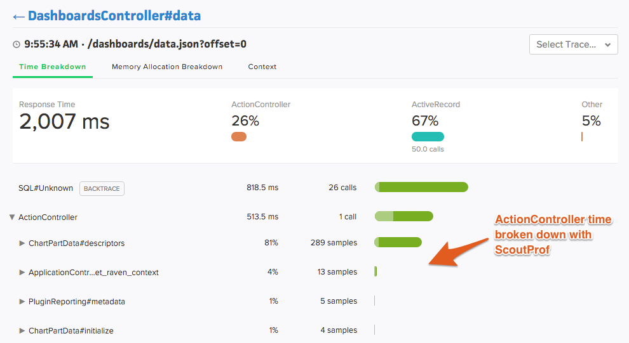Open the Context tab
This screenshot has width=629, height=343.
pyautogui.click(x=262, y=67)
